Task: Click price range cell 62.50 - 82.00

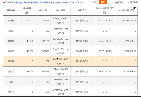Action: 105,41
